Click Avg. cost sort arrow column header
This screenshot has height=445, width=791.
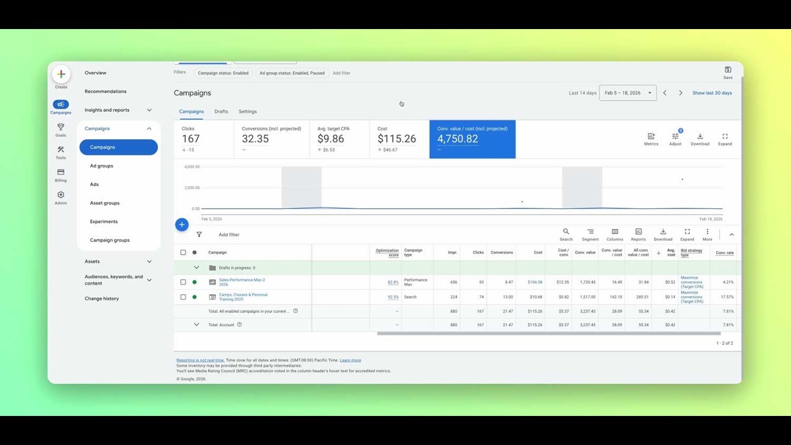658,253
